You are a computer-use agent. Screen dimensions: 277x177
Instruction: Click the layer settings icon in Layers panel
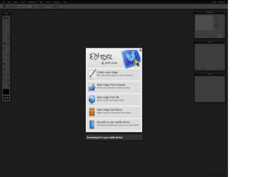(197, 69)
